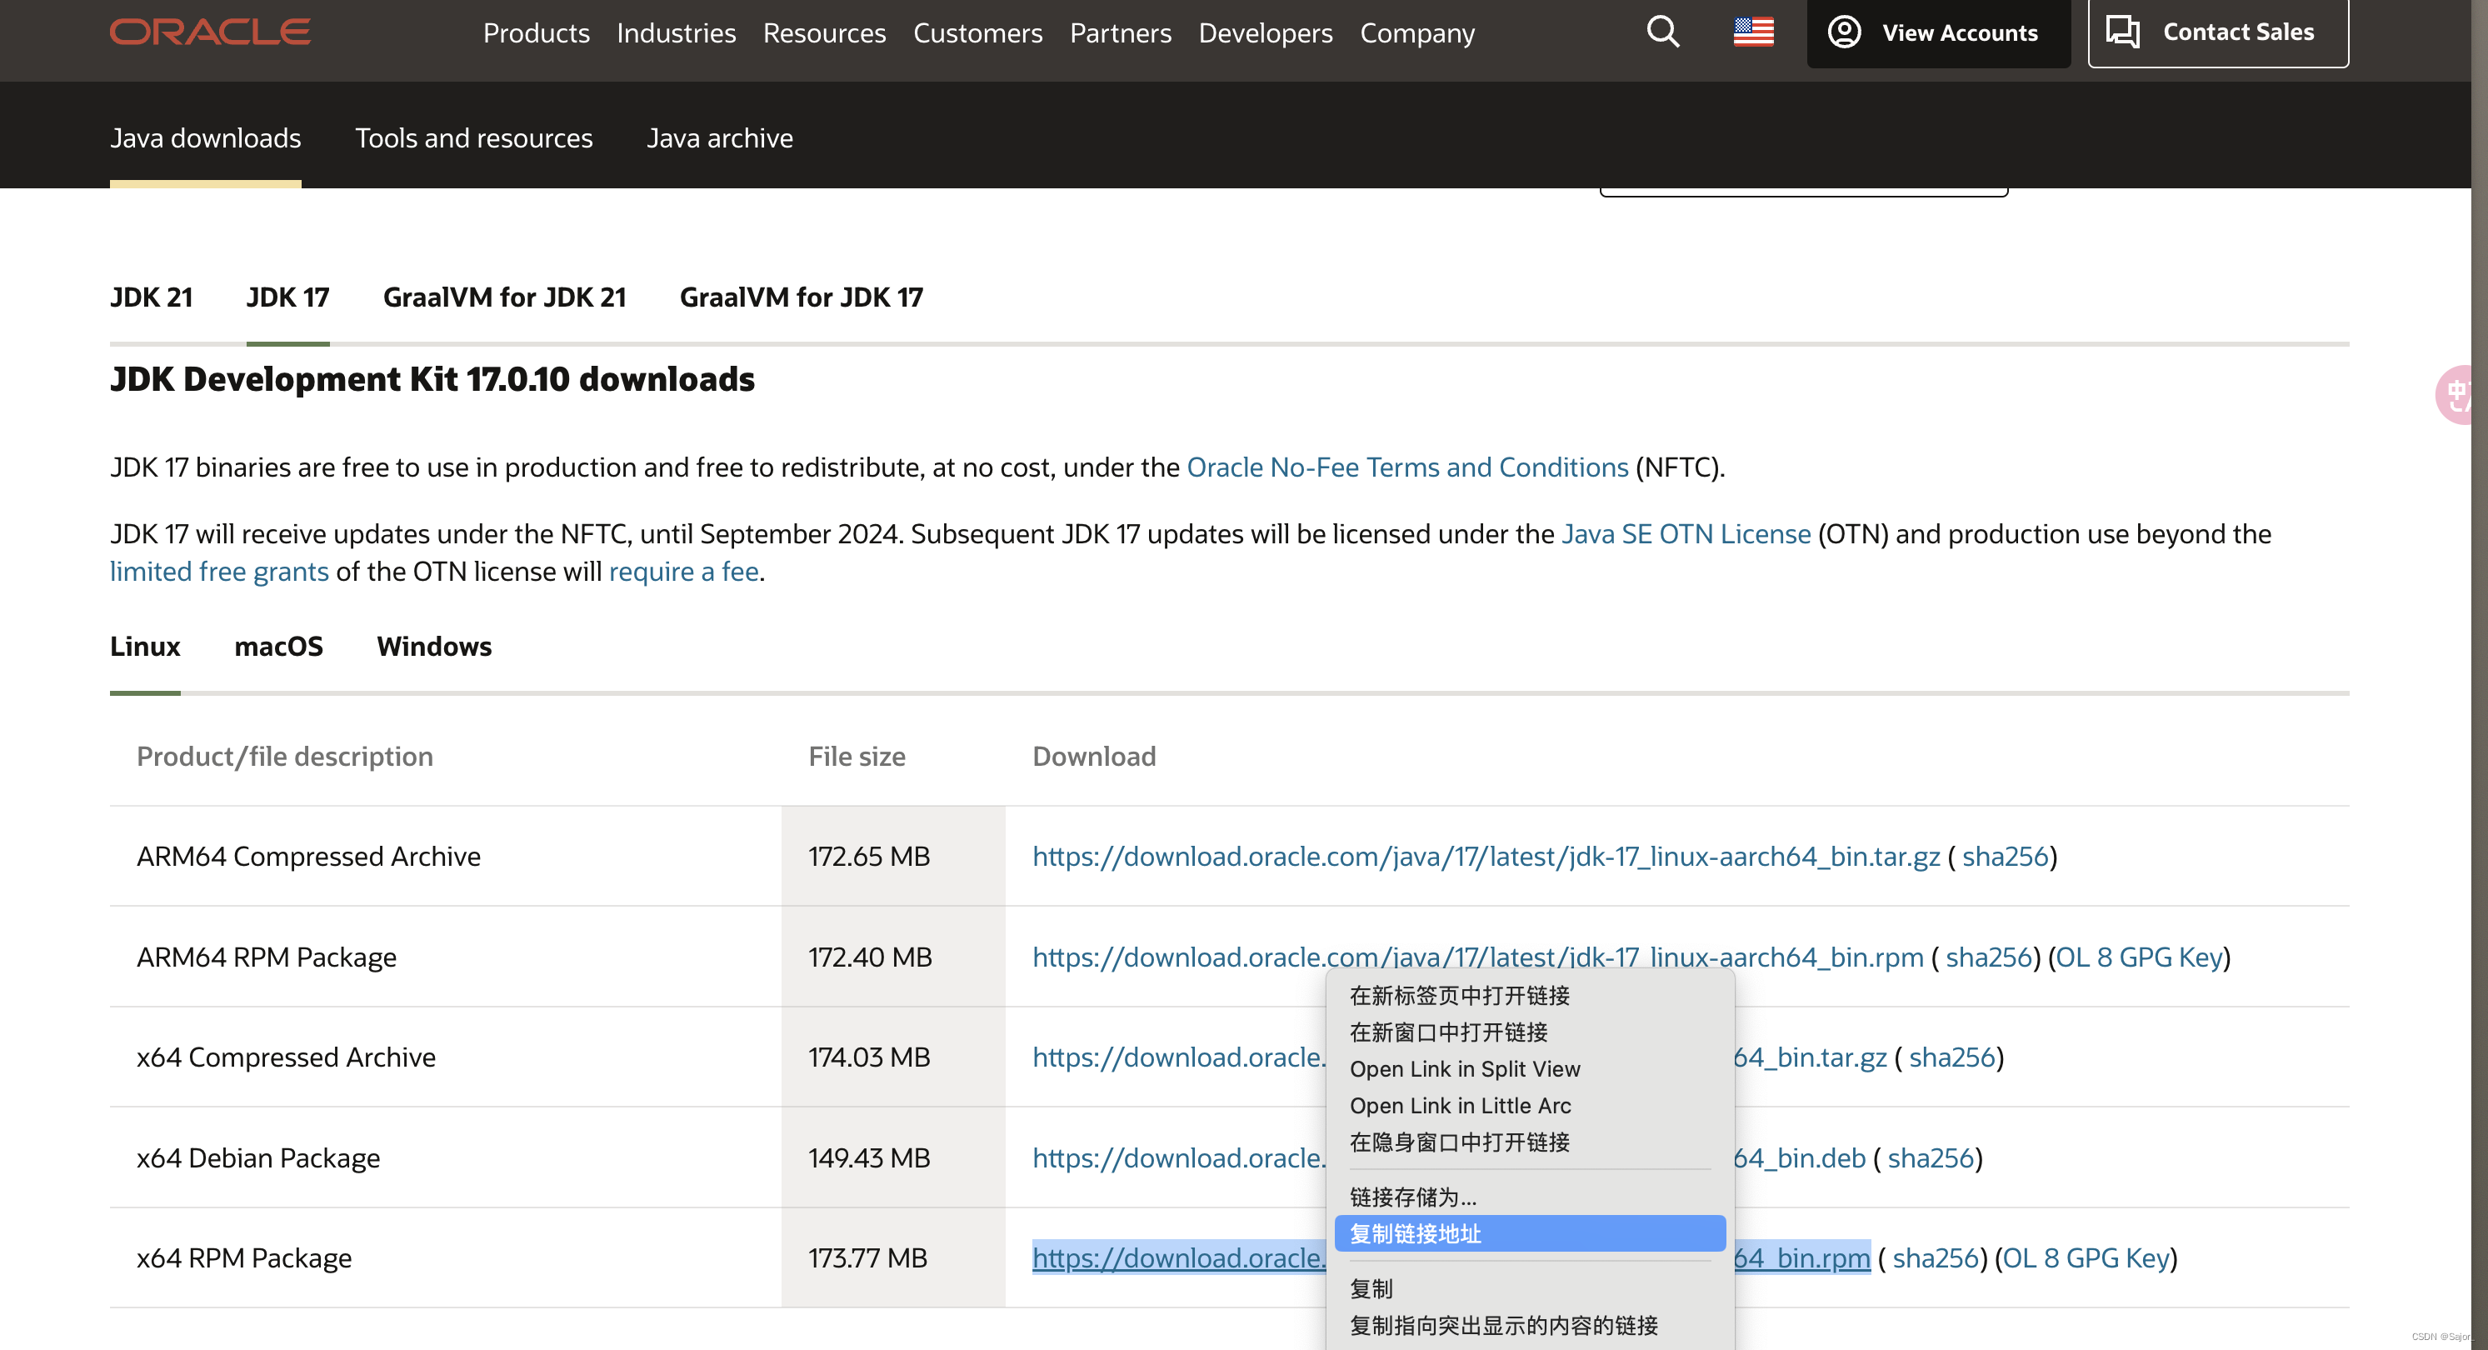Expand Products navigation dropdown
Screen dimensions: 2488x1350
click(x=537, y=33)
